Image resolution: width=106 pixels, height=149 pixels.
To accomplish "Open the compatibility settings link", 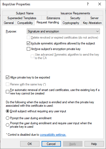I will (53, 135).
